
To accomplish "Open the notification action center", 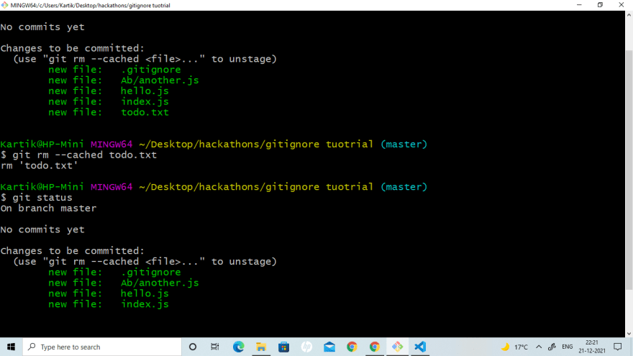I will tap(618, 347).
